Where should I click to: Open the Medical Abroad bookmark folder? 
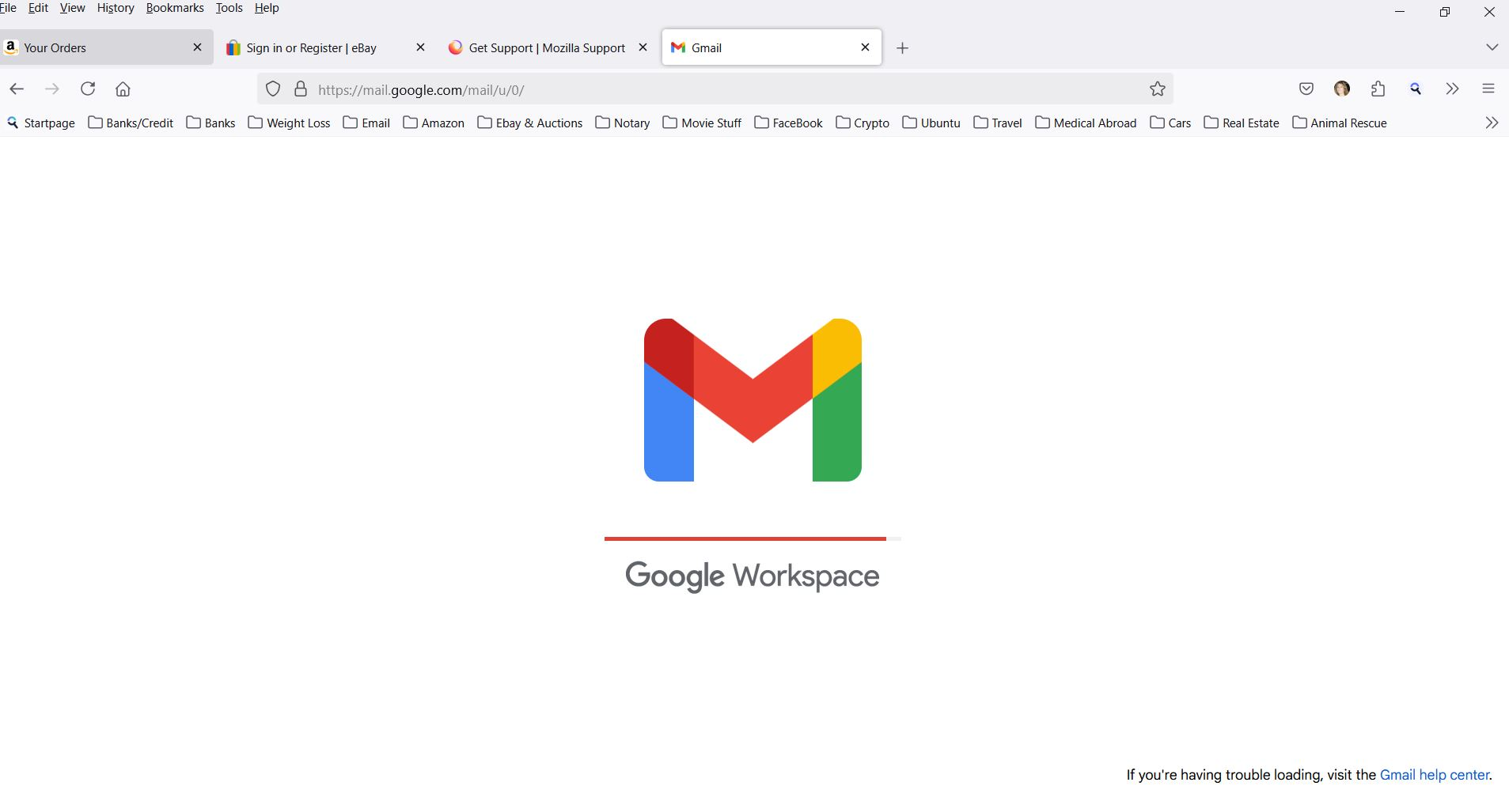tap(1086, 123)
